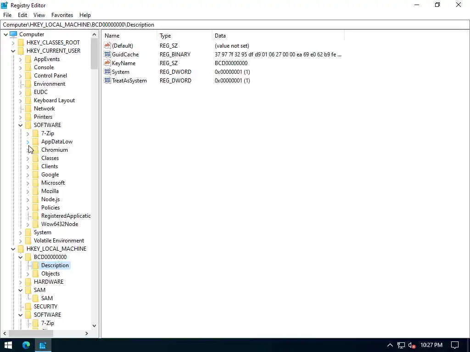Select the Wow6432Node key in tree

tap(60, 224)
